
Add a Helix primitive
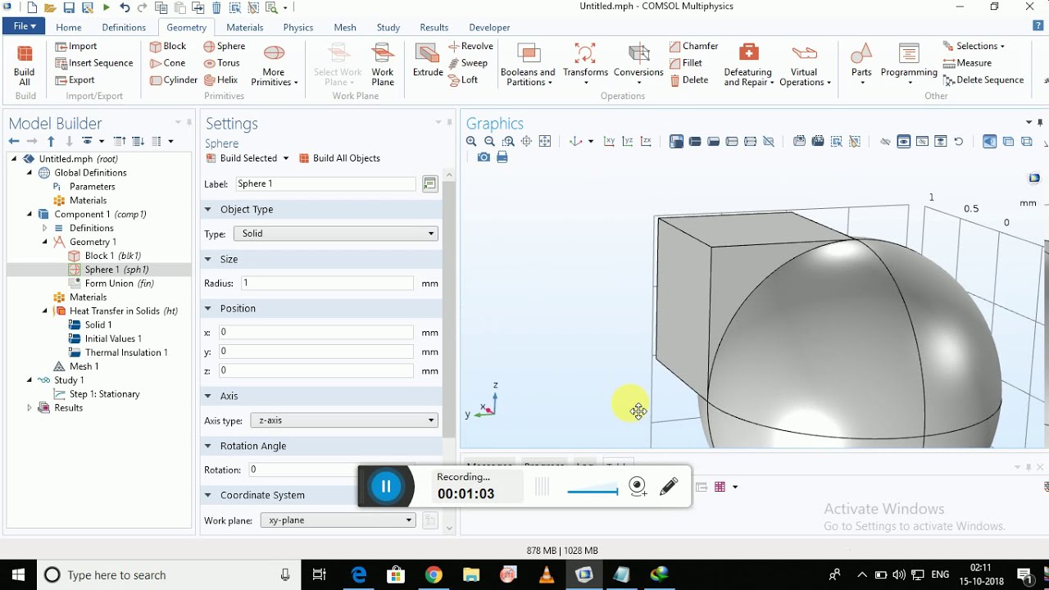(221, 80)
